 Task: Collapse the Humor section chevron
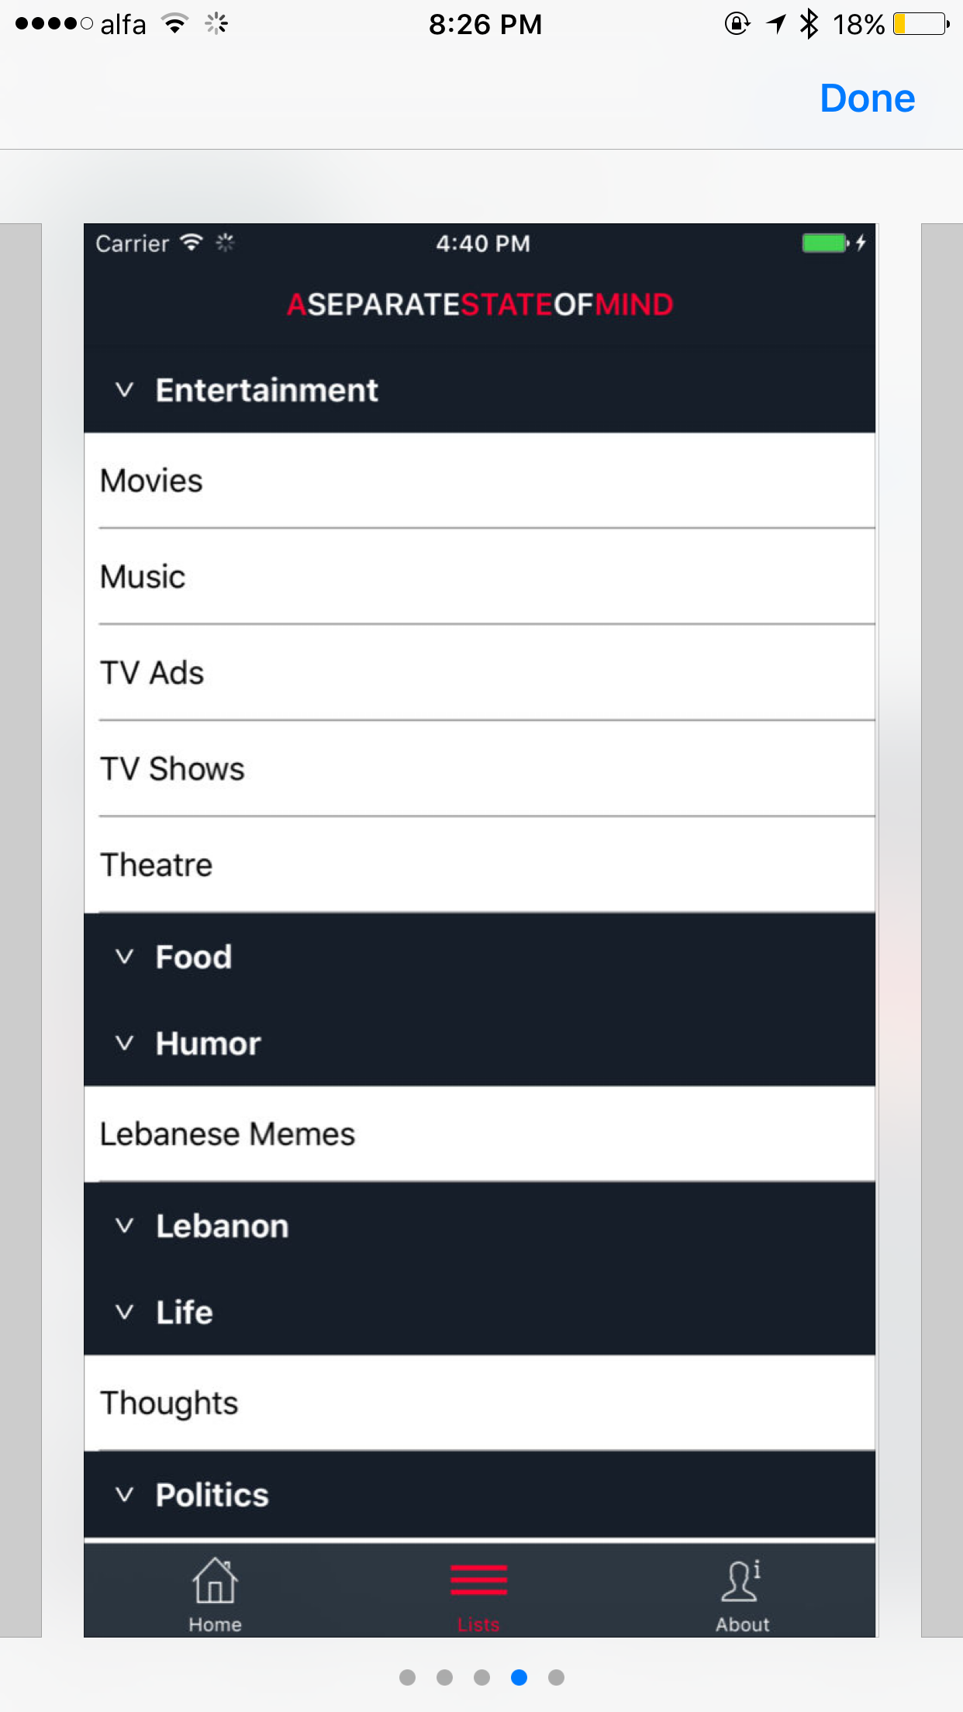(x=124, y=1044)
